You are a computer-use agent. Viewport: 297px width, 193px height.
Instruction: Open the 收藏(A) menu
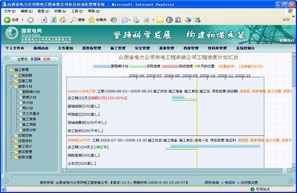click(60, 11)
